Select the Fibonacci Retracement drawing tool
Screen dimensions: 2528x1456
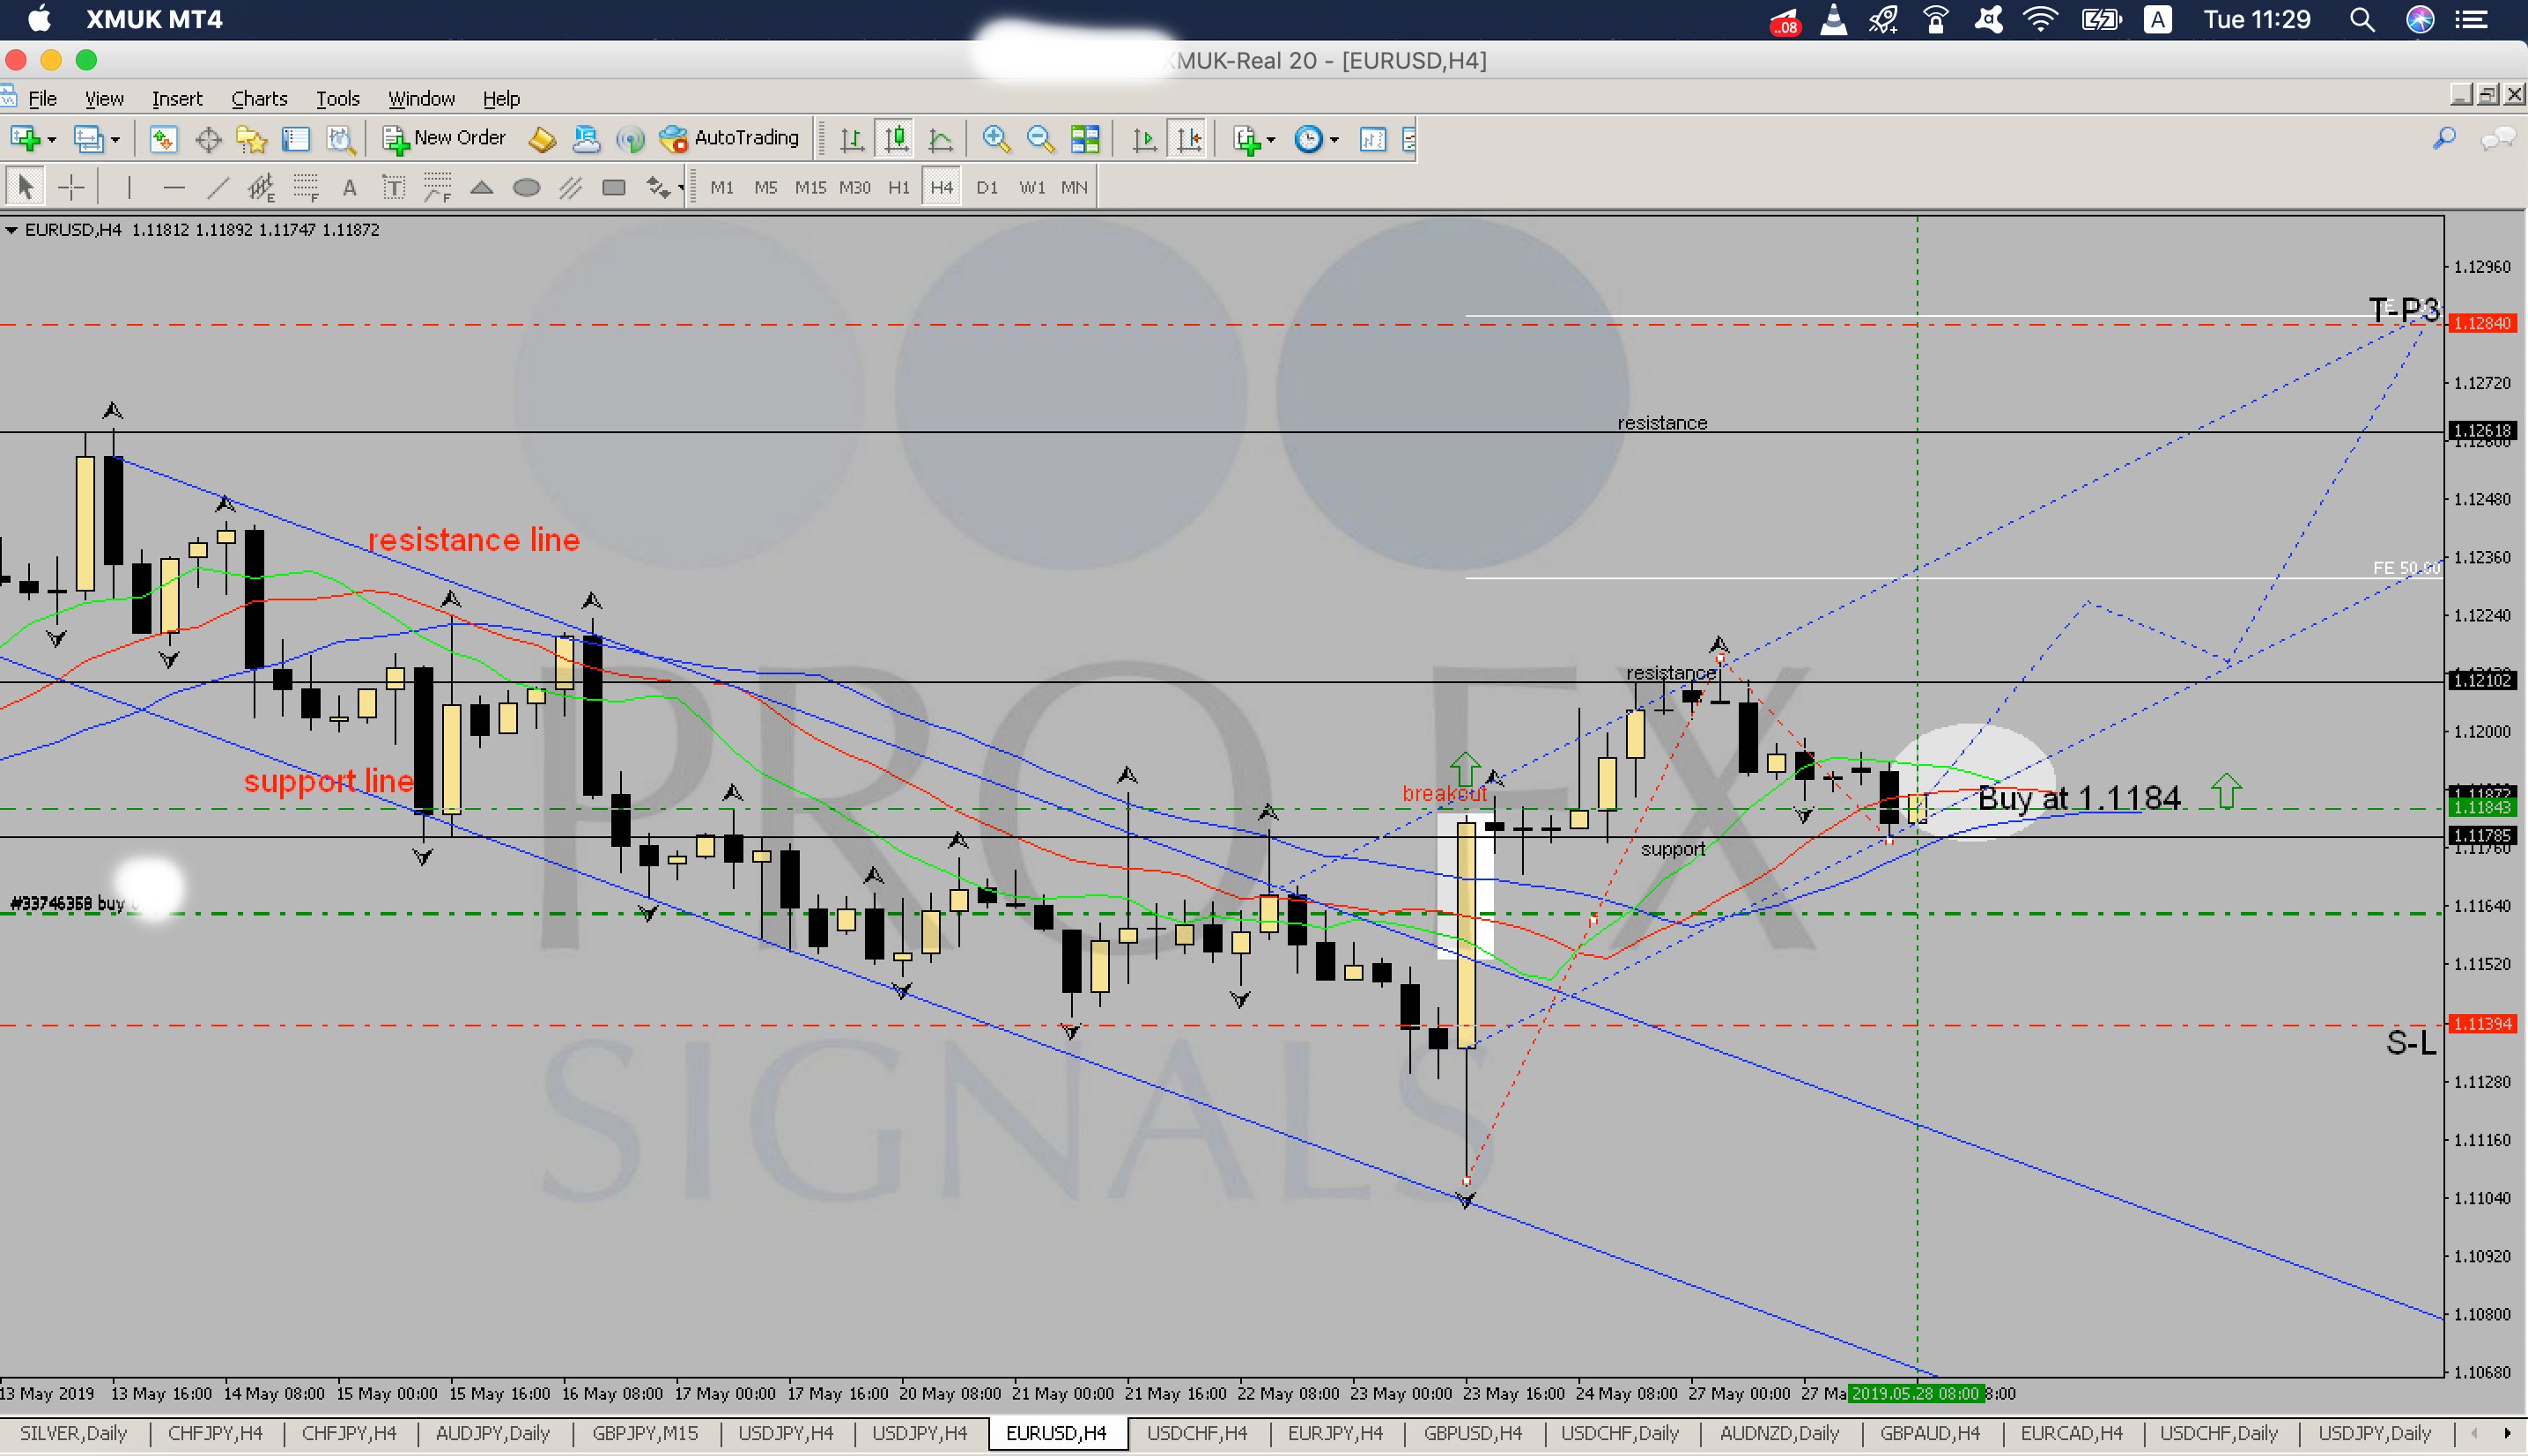coord(305,186)
